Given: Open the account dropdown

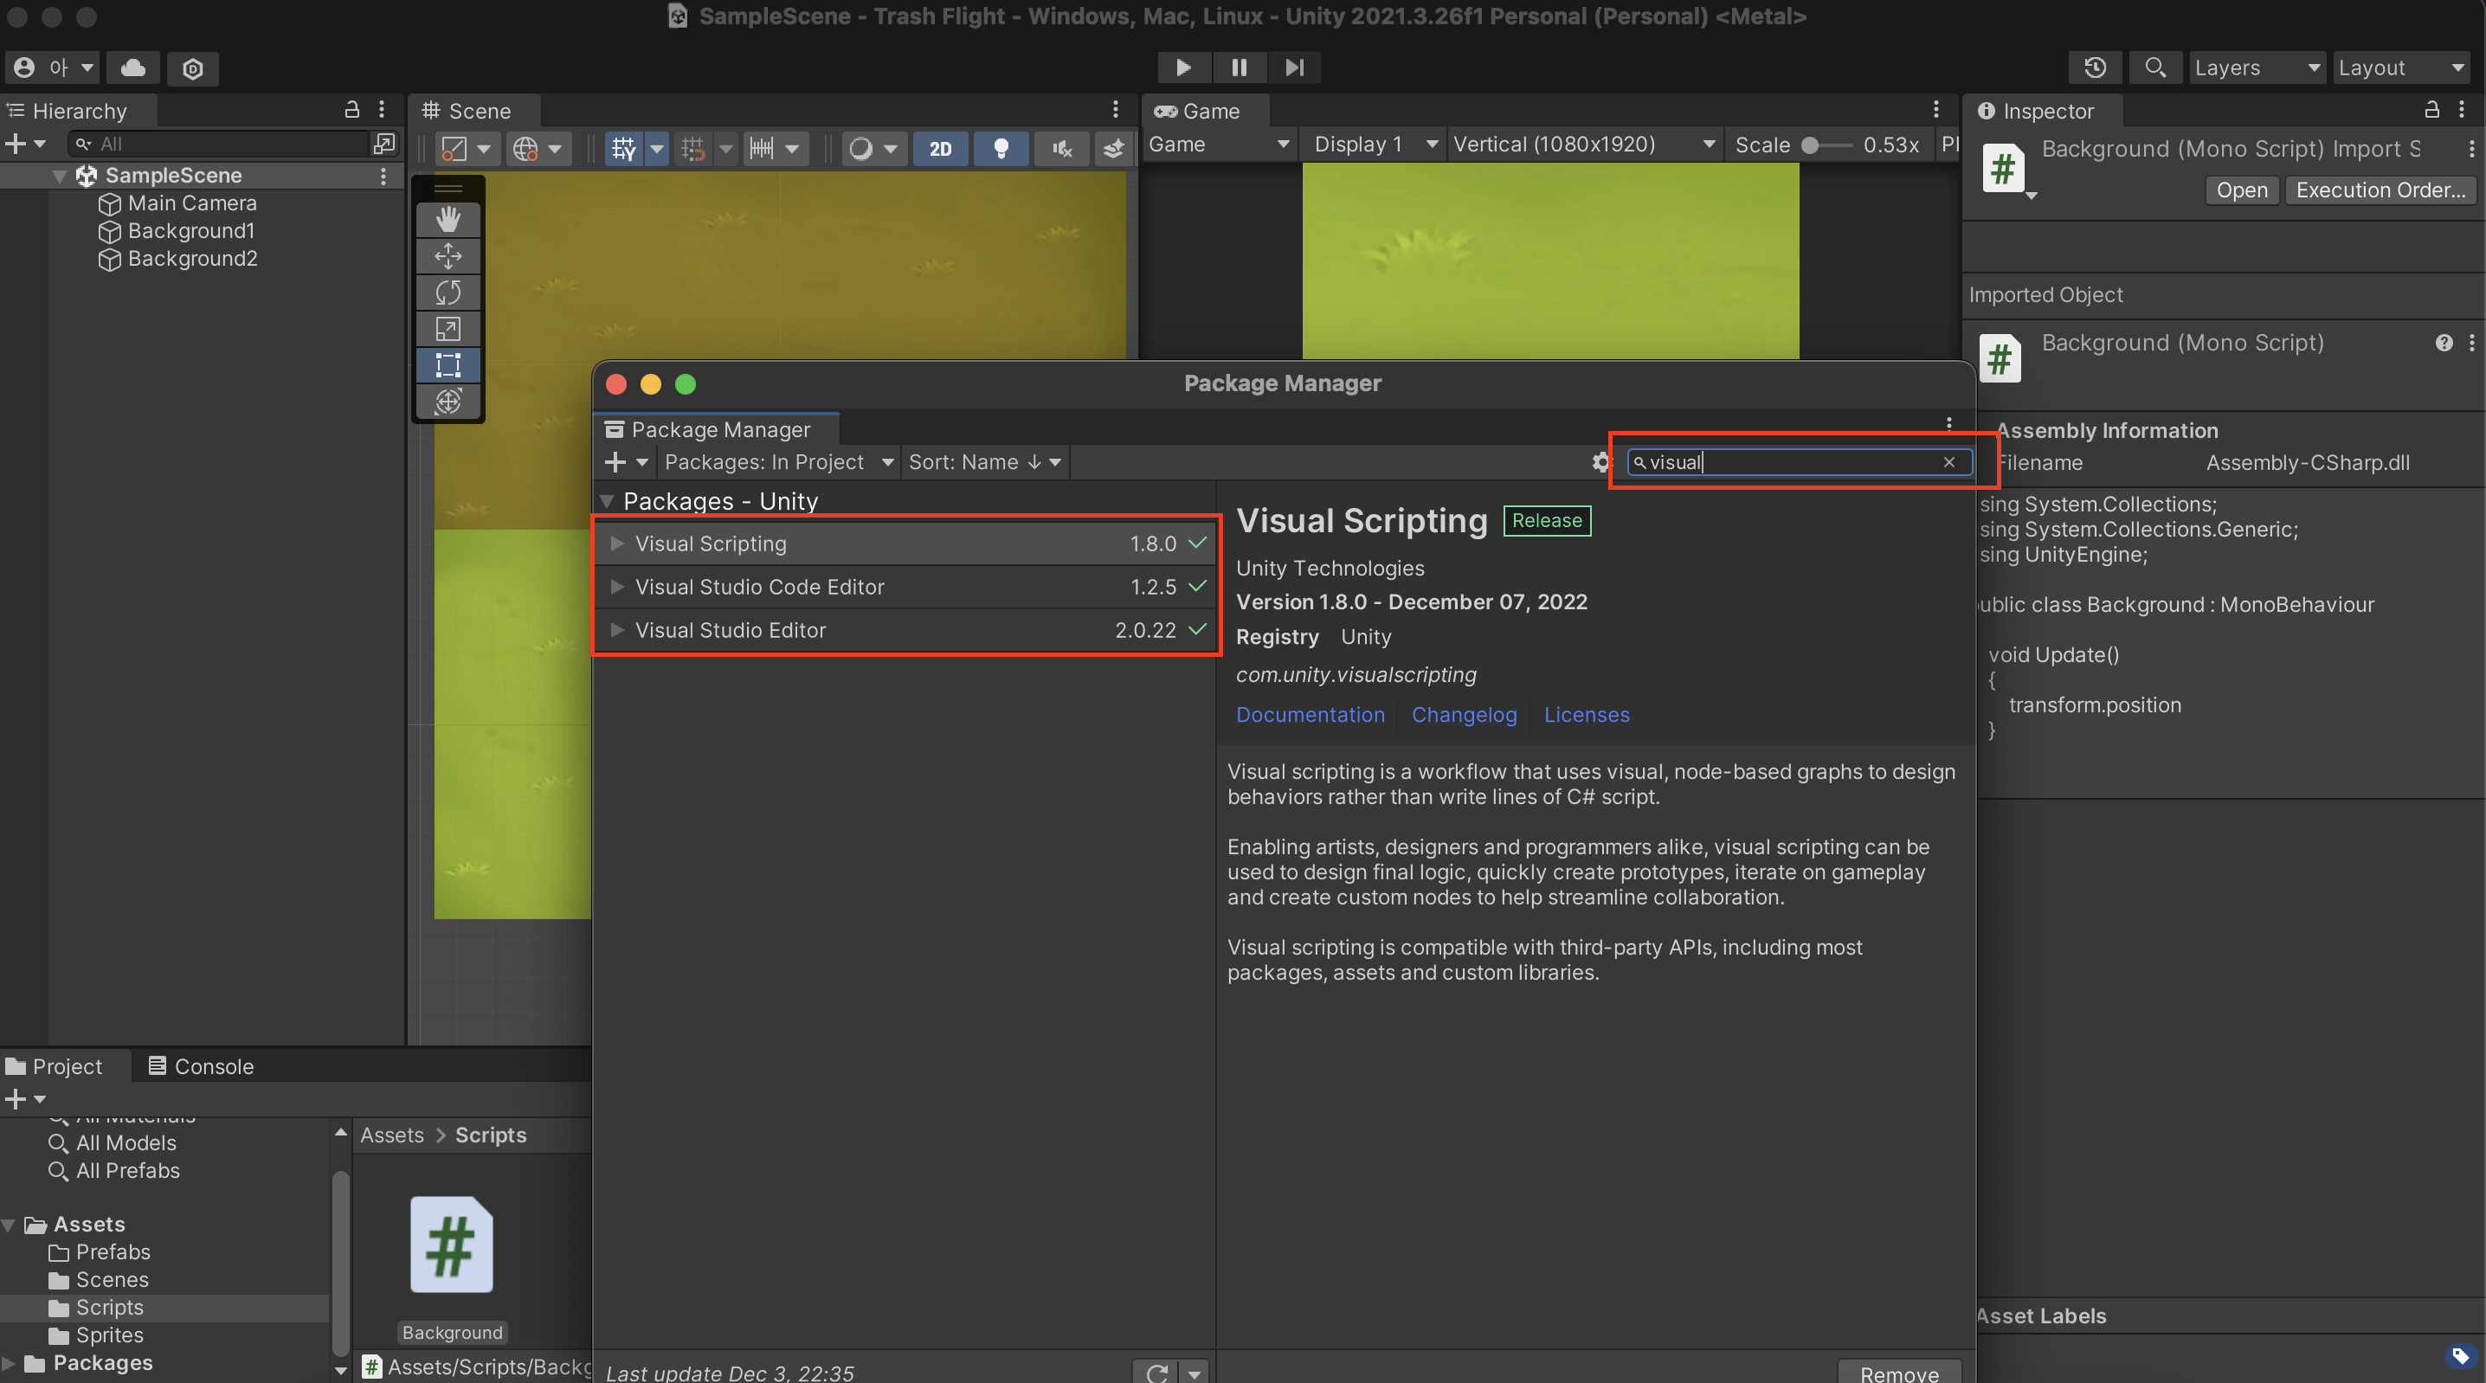Looking at the screenshot, I should [x=52, y=68].
